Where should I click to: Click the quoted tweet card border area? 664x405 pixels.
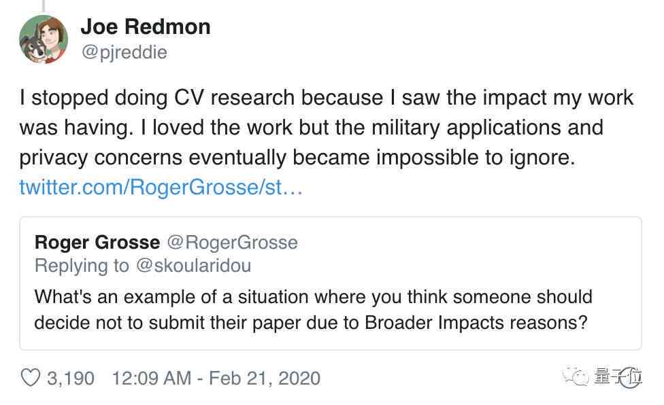point(331,283)
